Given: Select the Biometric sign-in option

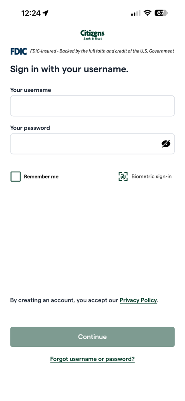Looking at the screenshot, I should pyautogui.click(x=145, y=176).
